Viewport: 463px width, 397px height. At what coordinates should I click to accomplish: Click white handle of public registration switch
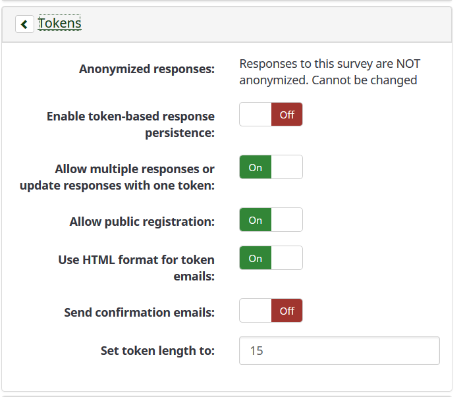(287, 220)
